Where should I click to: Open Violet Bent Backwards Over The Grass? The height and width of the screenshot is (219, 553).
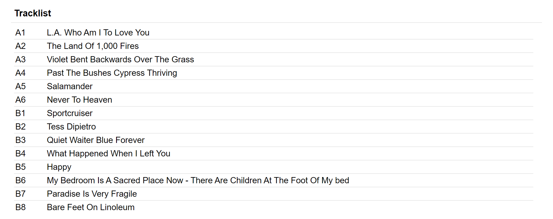pos(120,59)
